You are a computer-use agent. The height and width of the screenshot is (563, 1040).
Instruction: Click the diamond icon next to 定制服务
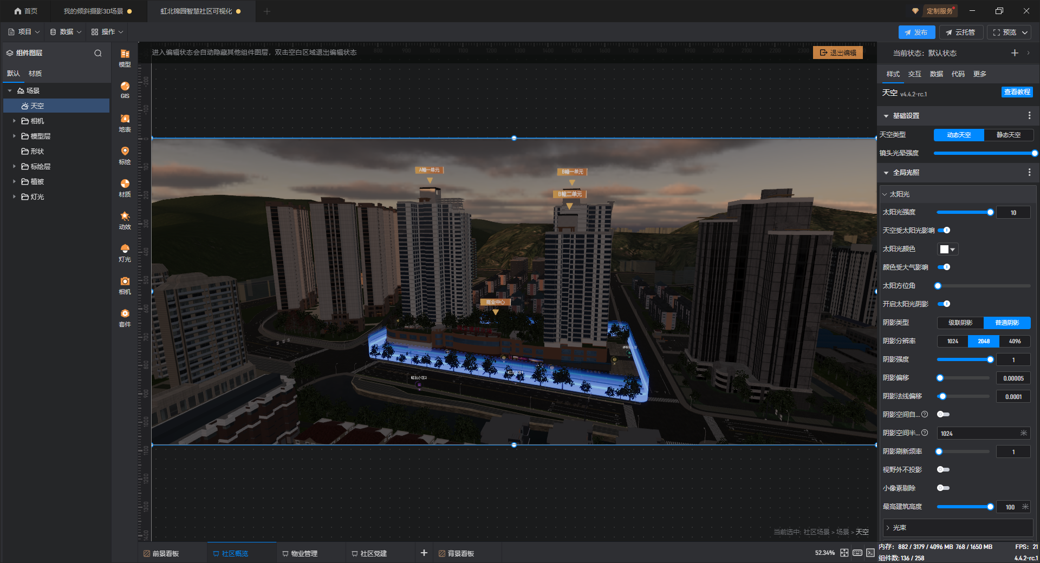(915, 11)
